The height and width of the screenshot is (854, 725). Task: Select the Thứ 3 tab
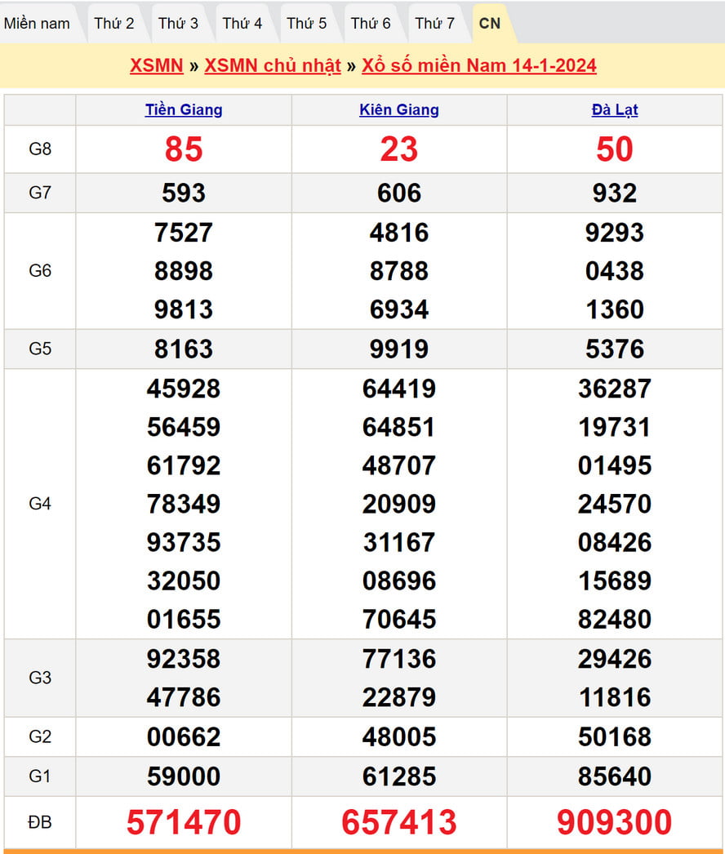click(178, 23)
